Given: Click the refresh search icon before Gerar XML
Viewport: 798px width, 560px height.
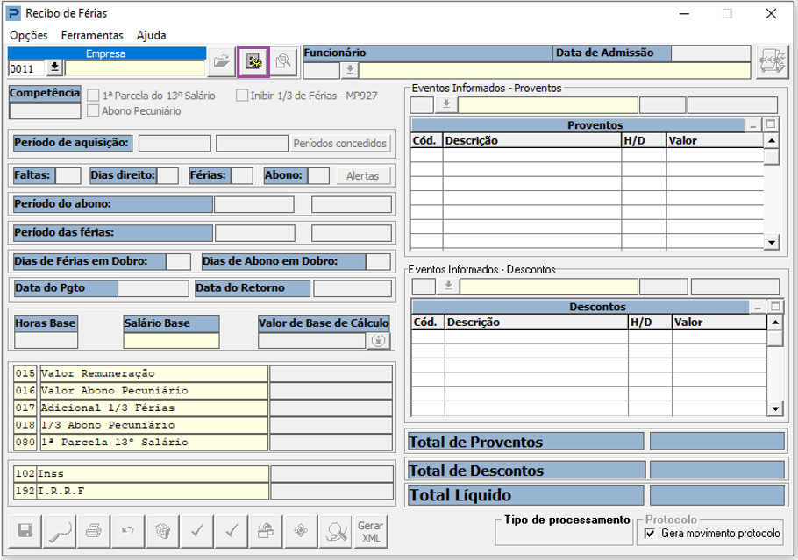Looking at the screenshot, I should (x=335, y=531).
